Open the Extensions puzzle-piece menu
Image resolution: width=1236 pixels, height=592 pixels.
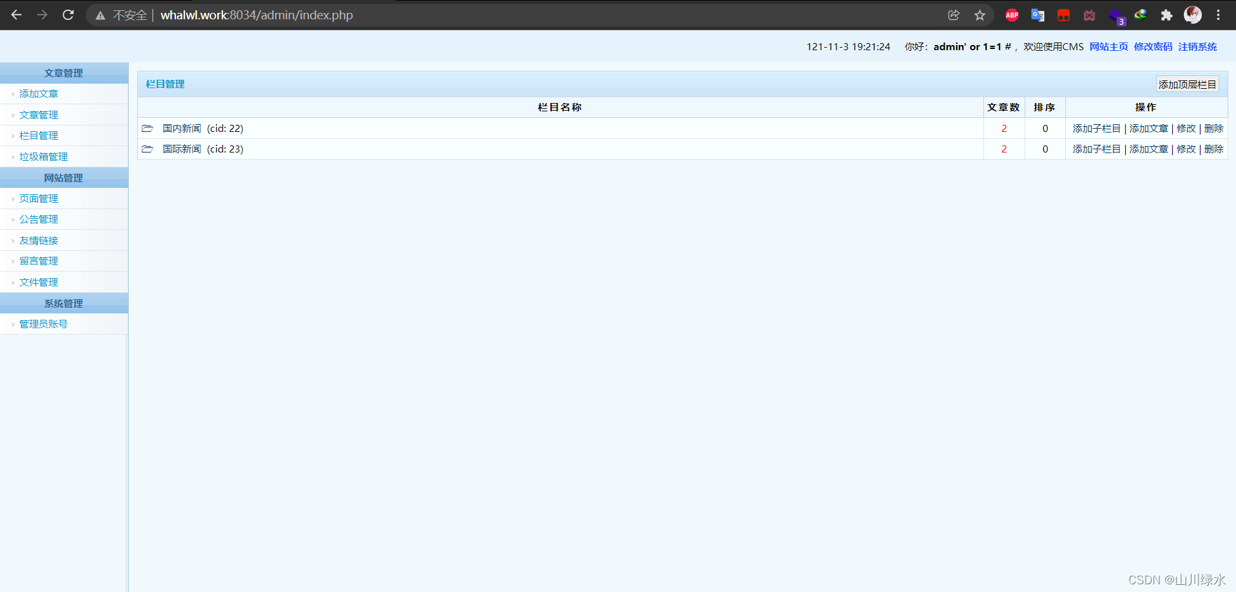pos(1166,15)
